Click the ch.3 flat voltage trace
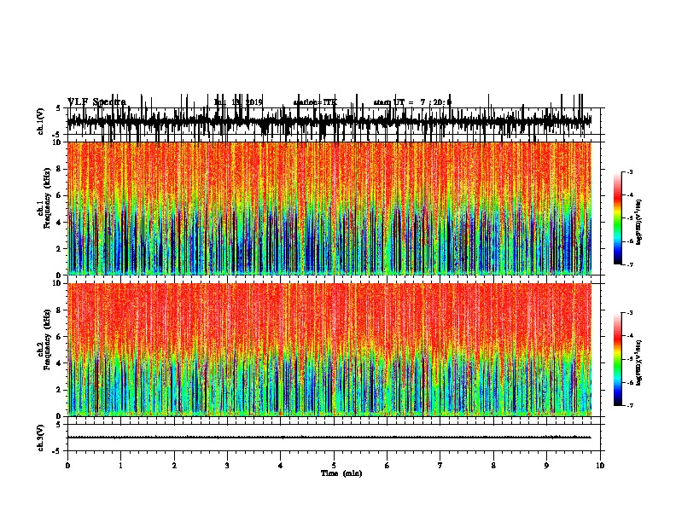The height and width of the screenshot is (522, 676). point(329,438)
